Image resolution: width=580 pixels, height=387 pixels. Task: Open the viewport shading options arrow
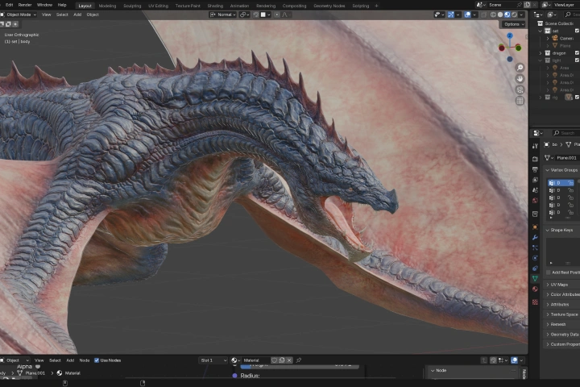tap(521, 15)
